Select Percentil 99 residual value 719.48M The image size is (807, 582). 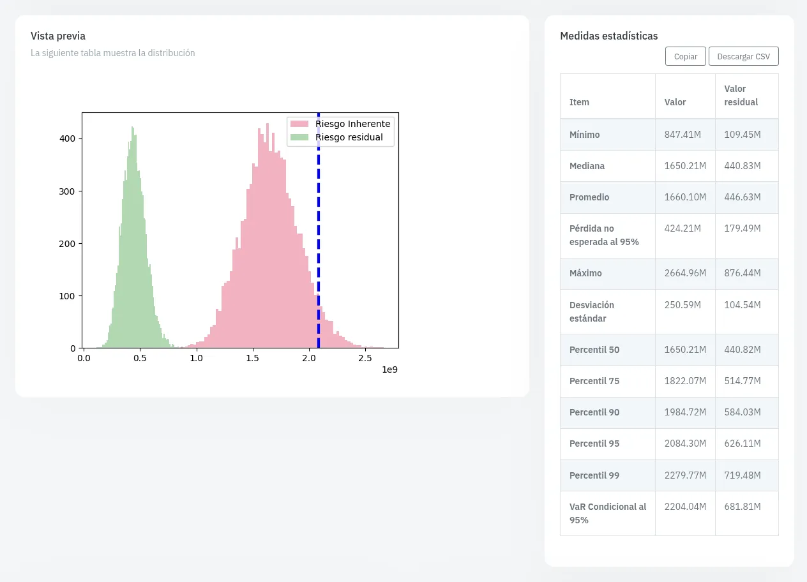click(x=743, y=475)
